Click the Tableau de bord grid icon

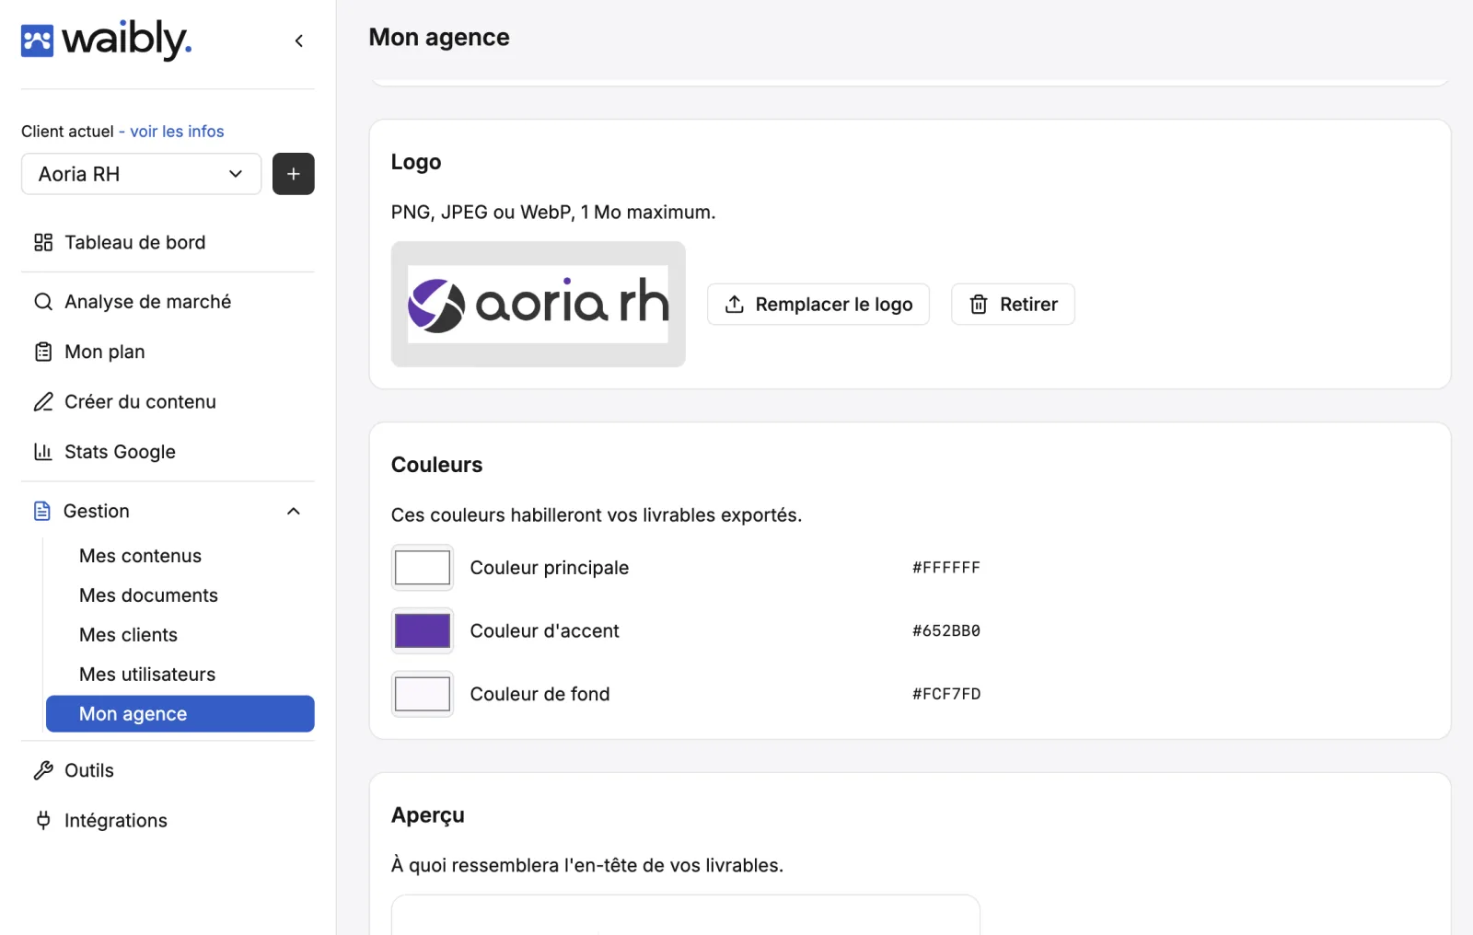tap(43, 242)
